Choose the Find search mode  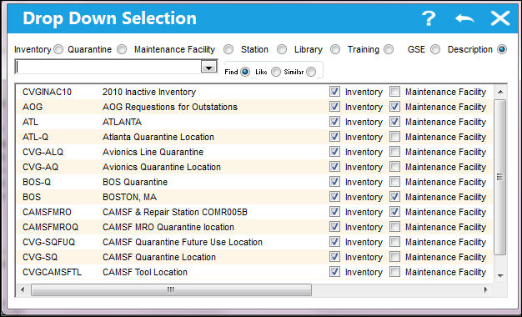245,72
